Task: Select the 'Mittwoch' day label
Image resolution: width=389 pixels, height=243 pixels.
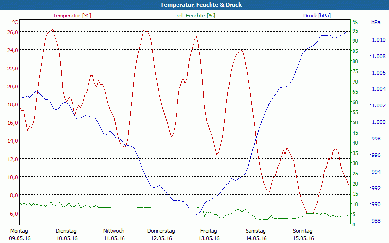Action: [x=114, y=231]
